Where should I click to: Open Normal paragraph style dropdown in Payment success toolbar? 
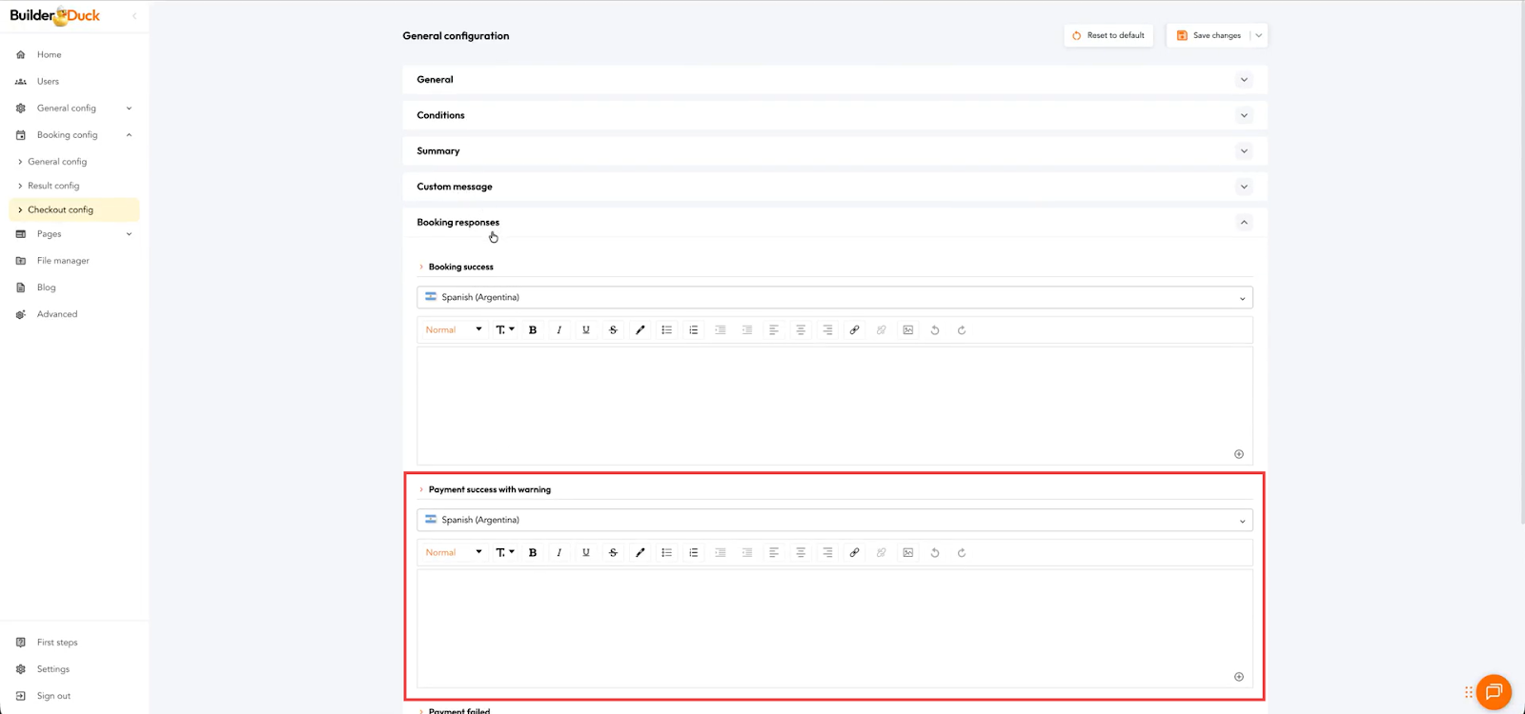pos(454,553)
